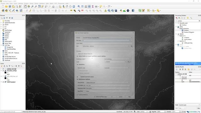Collapse the Datasource Options section

[77, 79]
